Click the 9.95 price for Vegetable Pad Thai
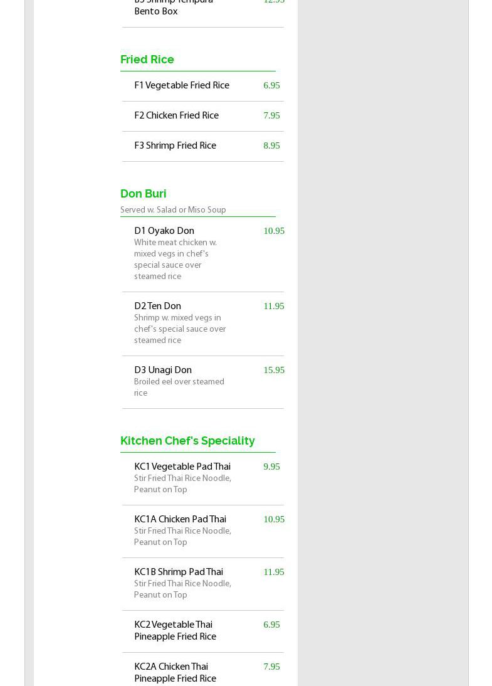 (271, 467)
